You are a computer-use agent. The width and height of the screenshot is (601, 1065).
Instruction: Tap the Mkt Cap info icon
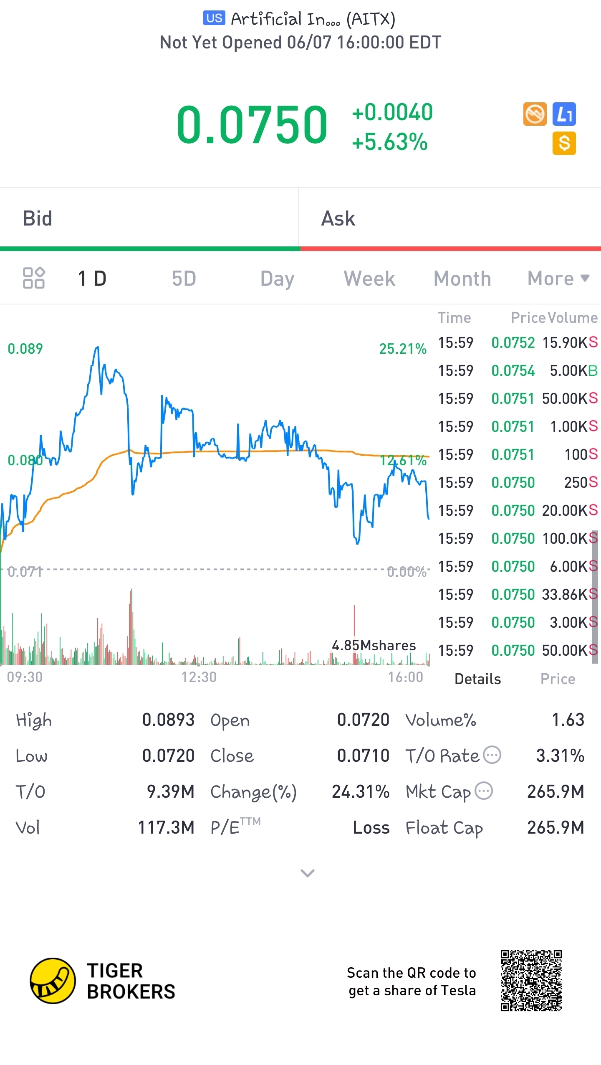(484, 791)
